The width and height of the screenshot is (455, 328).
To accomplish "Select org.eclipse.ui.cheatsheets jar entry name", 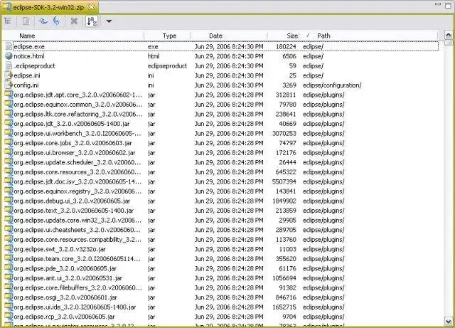I will point(77,230).
